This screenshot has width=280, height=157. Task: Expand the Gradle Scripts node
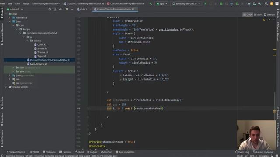click(6, 87)
